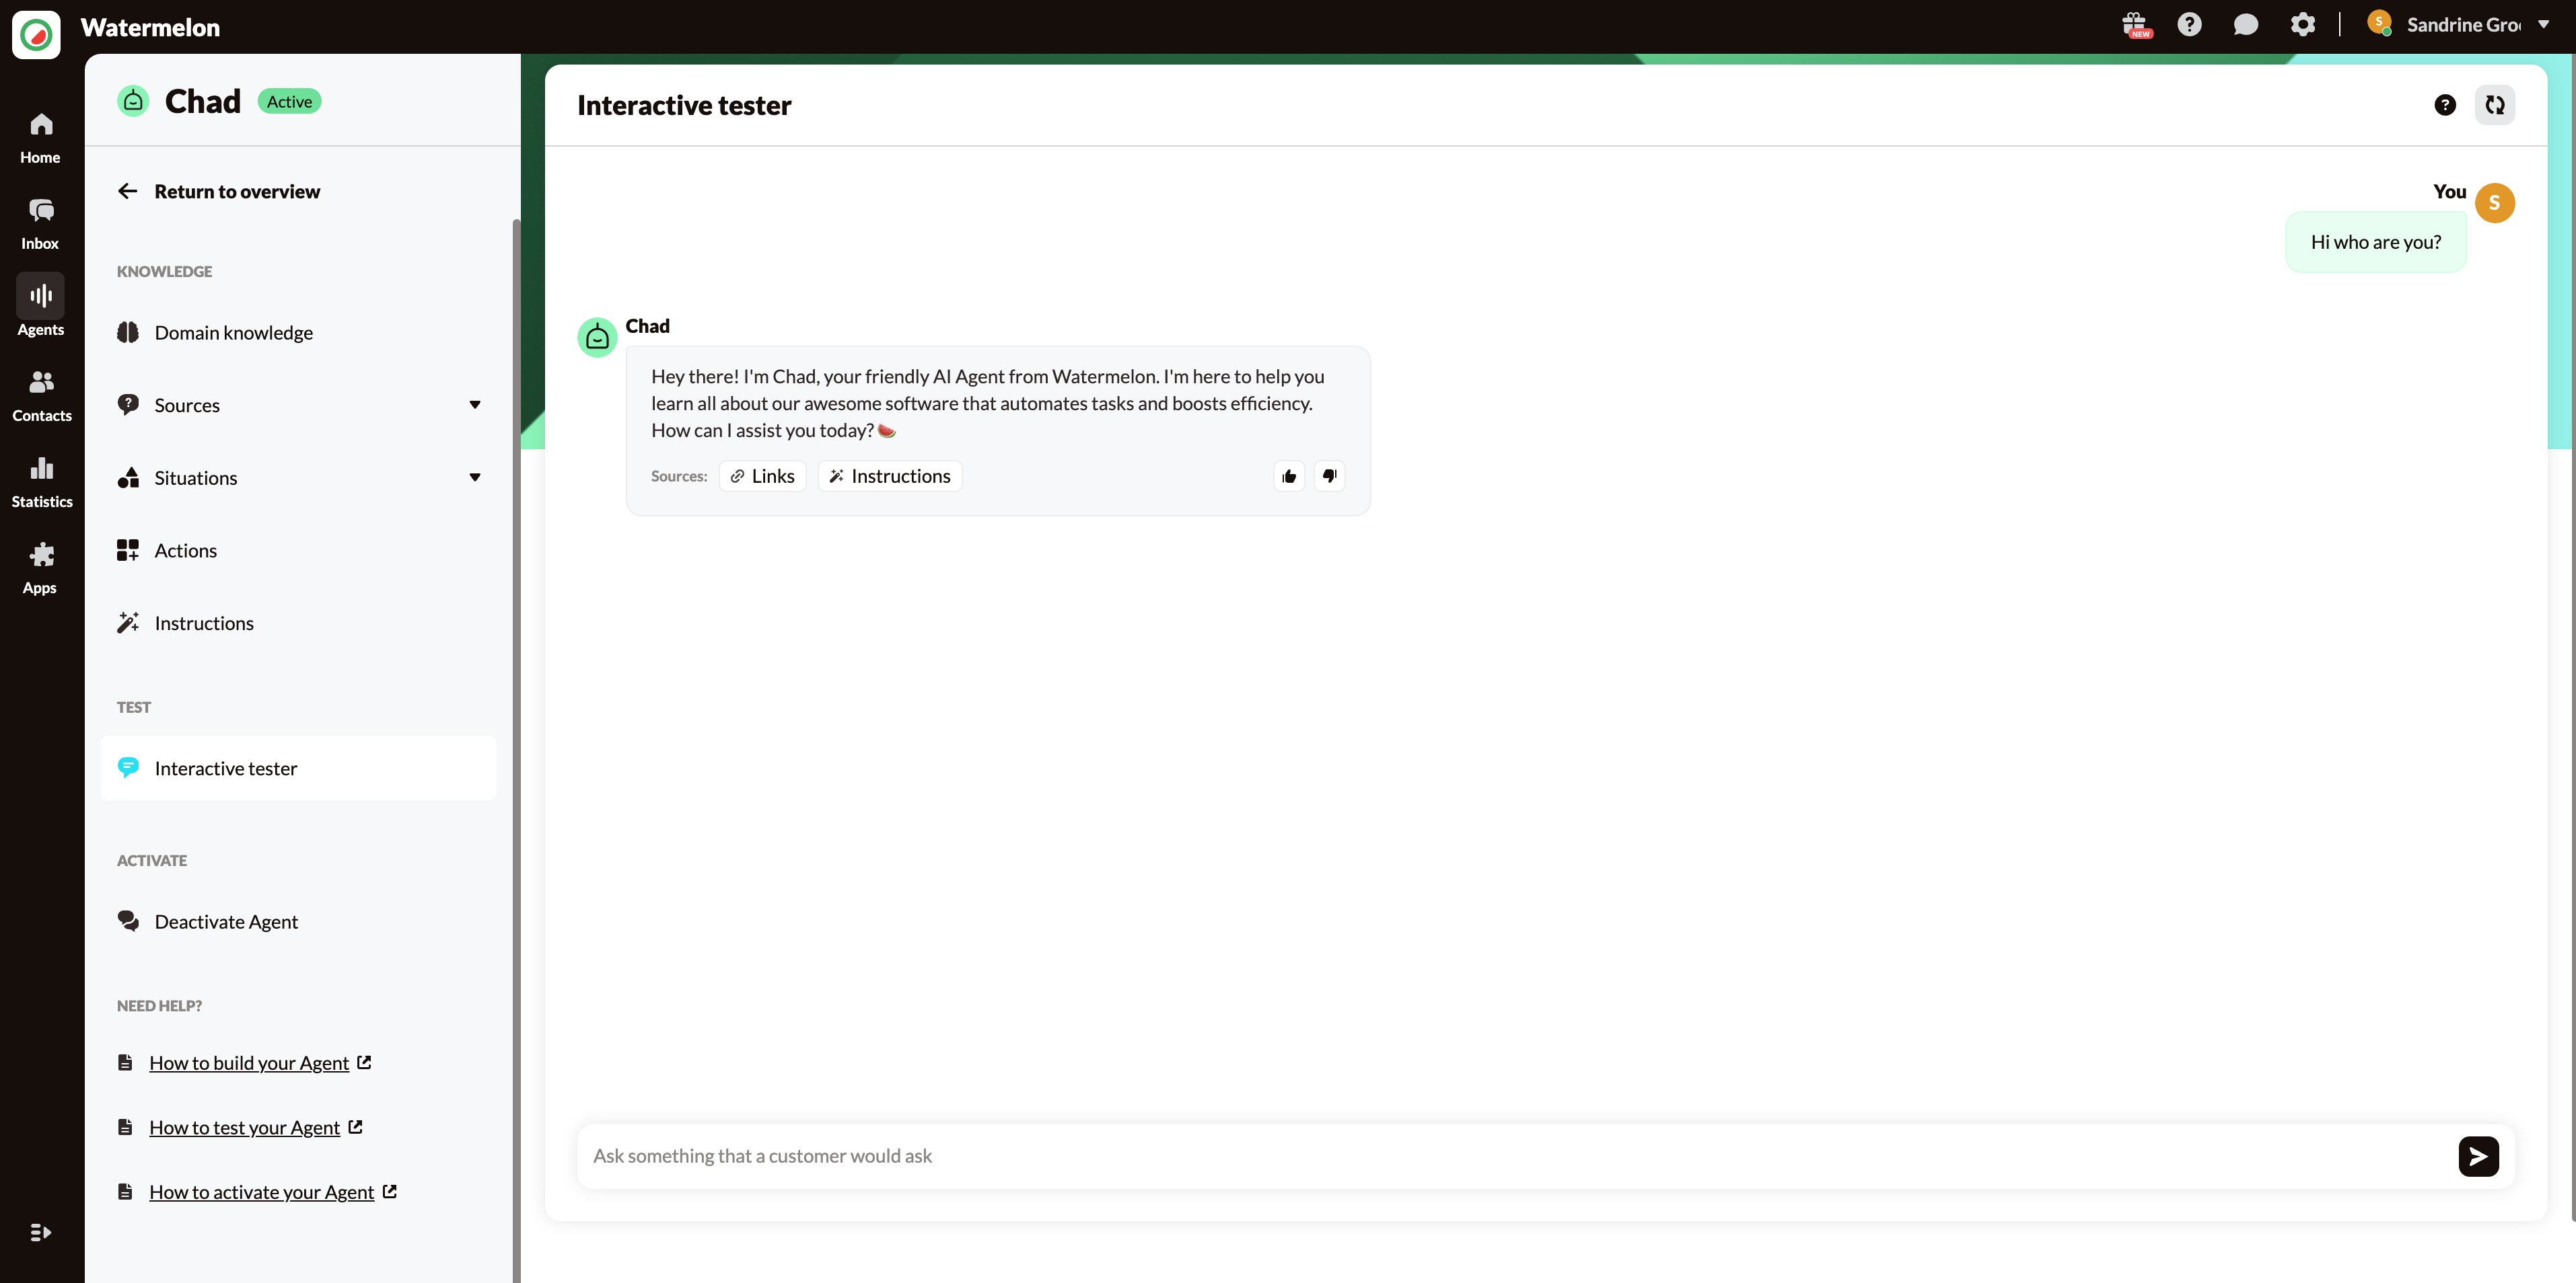Select Interactive tester in sidebar

298,769
